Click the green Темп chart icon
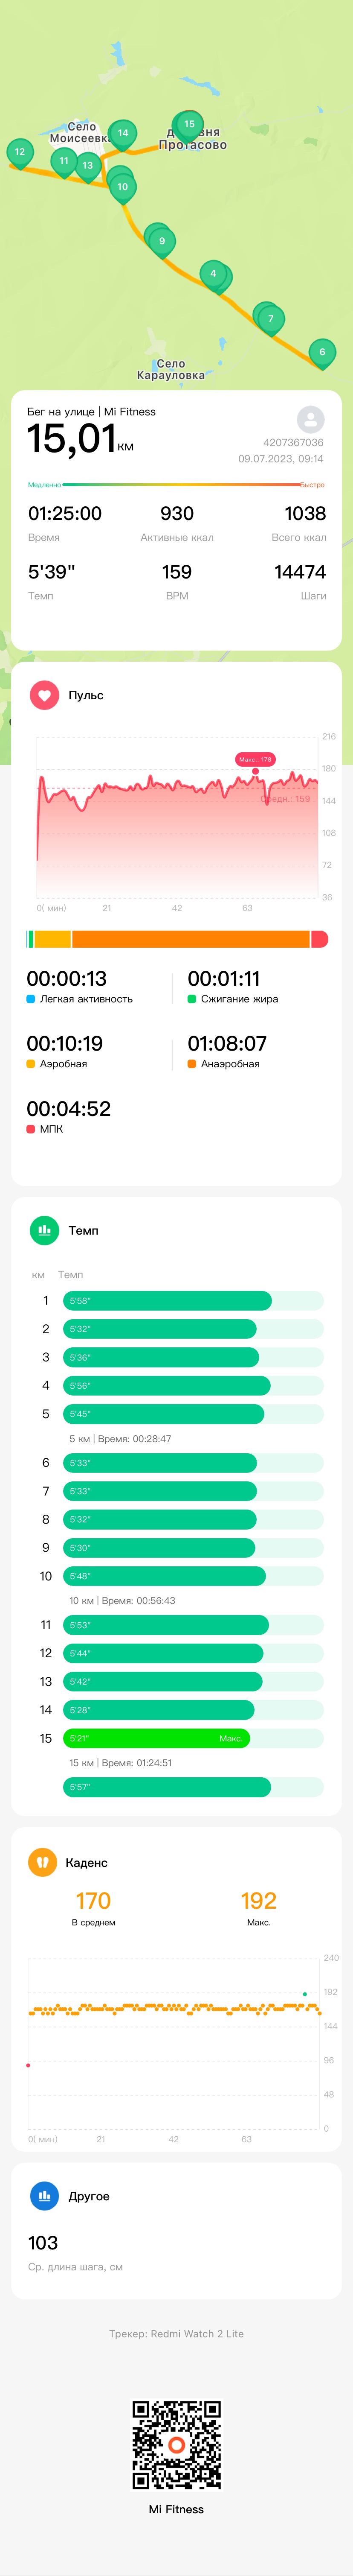 click(x=44, y=1230)
